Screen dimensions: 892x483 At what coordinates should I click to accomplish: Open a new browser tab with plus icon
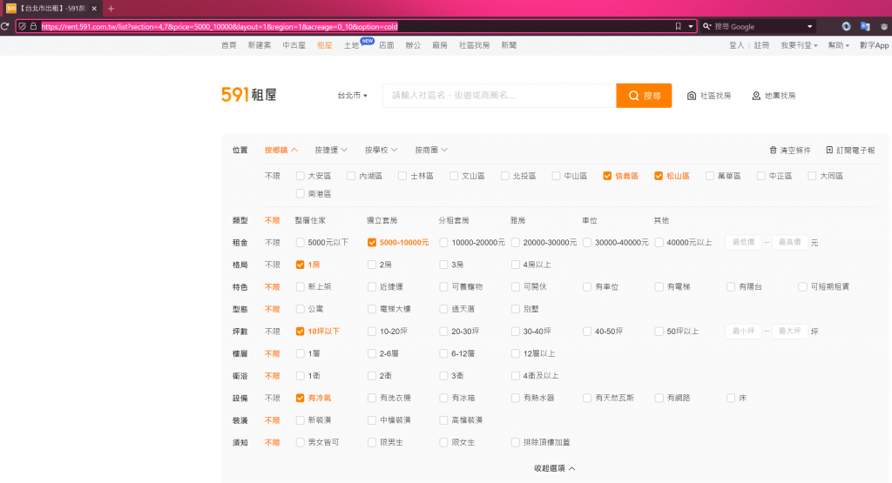pyautogui.click(x=111, y=9)
